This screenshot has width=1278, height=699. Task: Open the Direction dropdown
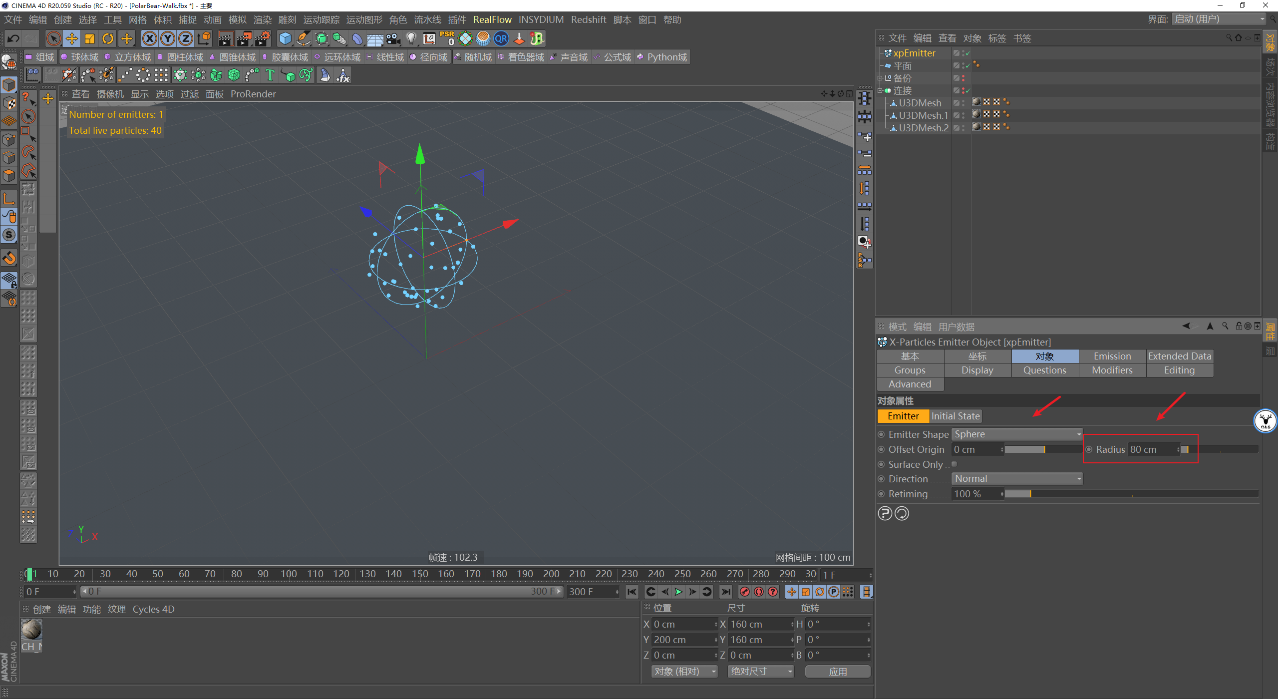[1017, 479]
